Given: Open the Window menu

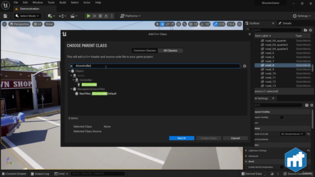Looking at the screenshot, I should click(37, 2).
